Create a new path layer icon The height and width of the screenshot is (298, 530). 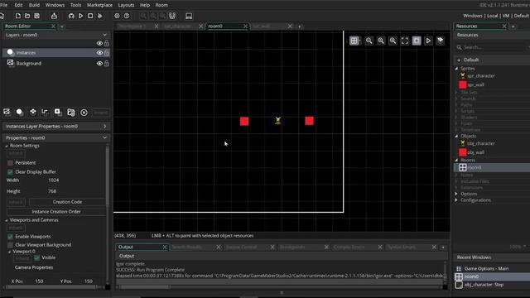tap(45, 112)
